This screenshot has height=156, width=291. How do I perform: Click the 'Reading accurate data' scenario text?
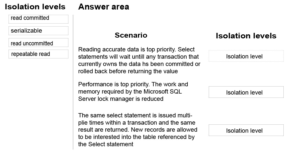coord(139,60)
